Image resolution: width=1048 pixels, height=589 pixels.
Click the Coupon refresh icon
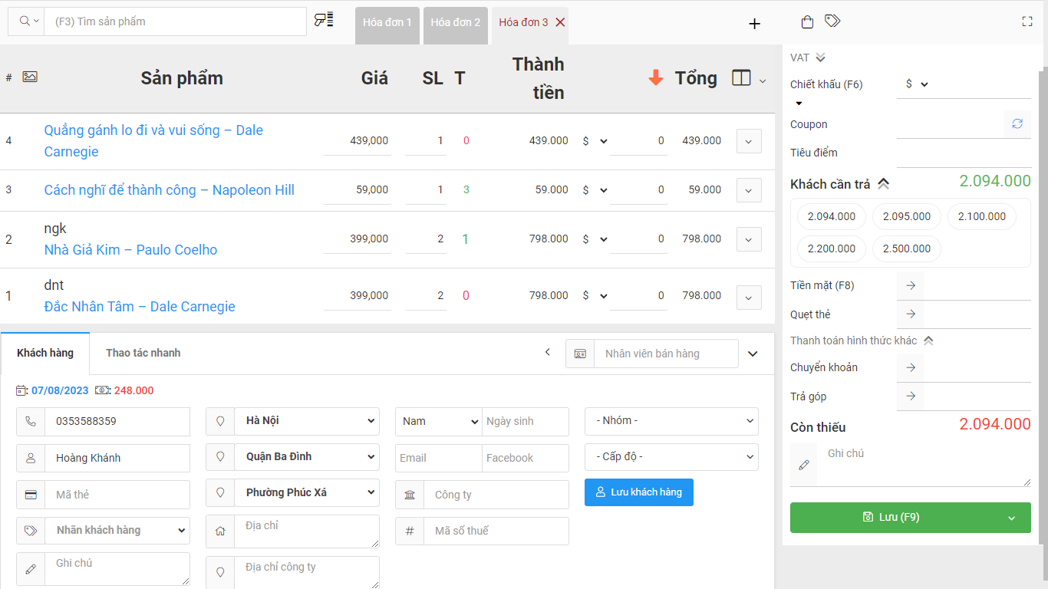pos(1017,123)
